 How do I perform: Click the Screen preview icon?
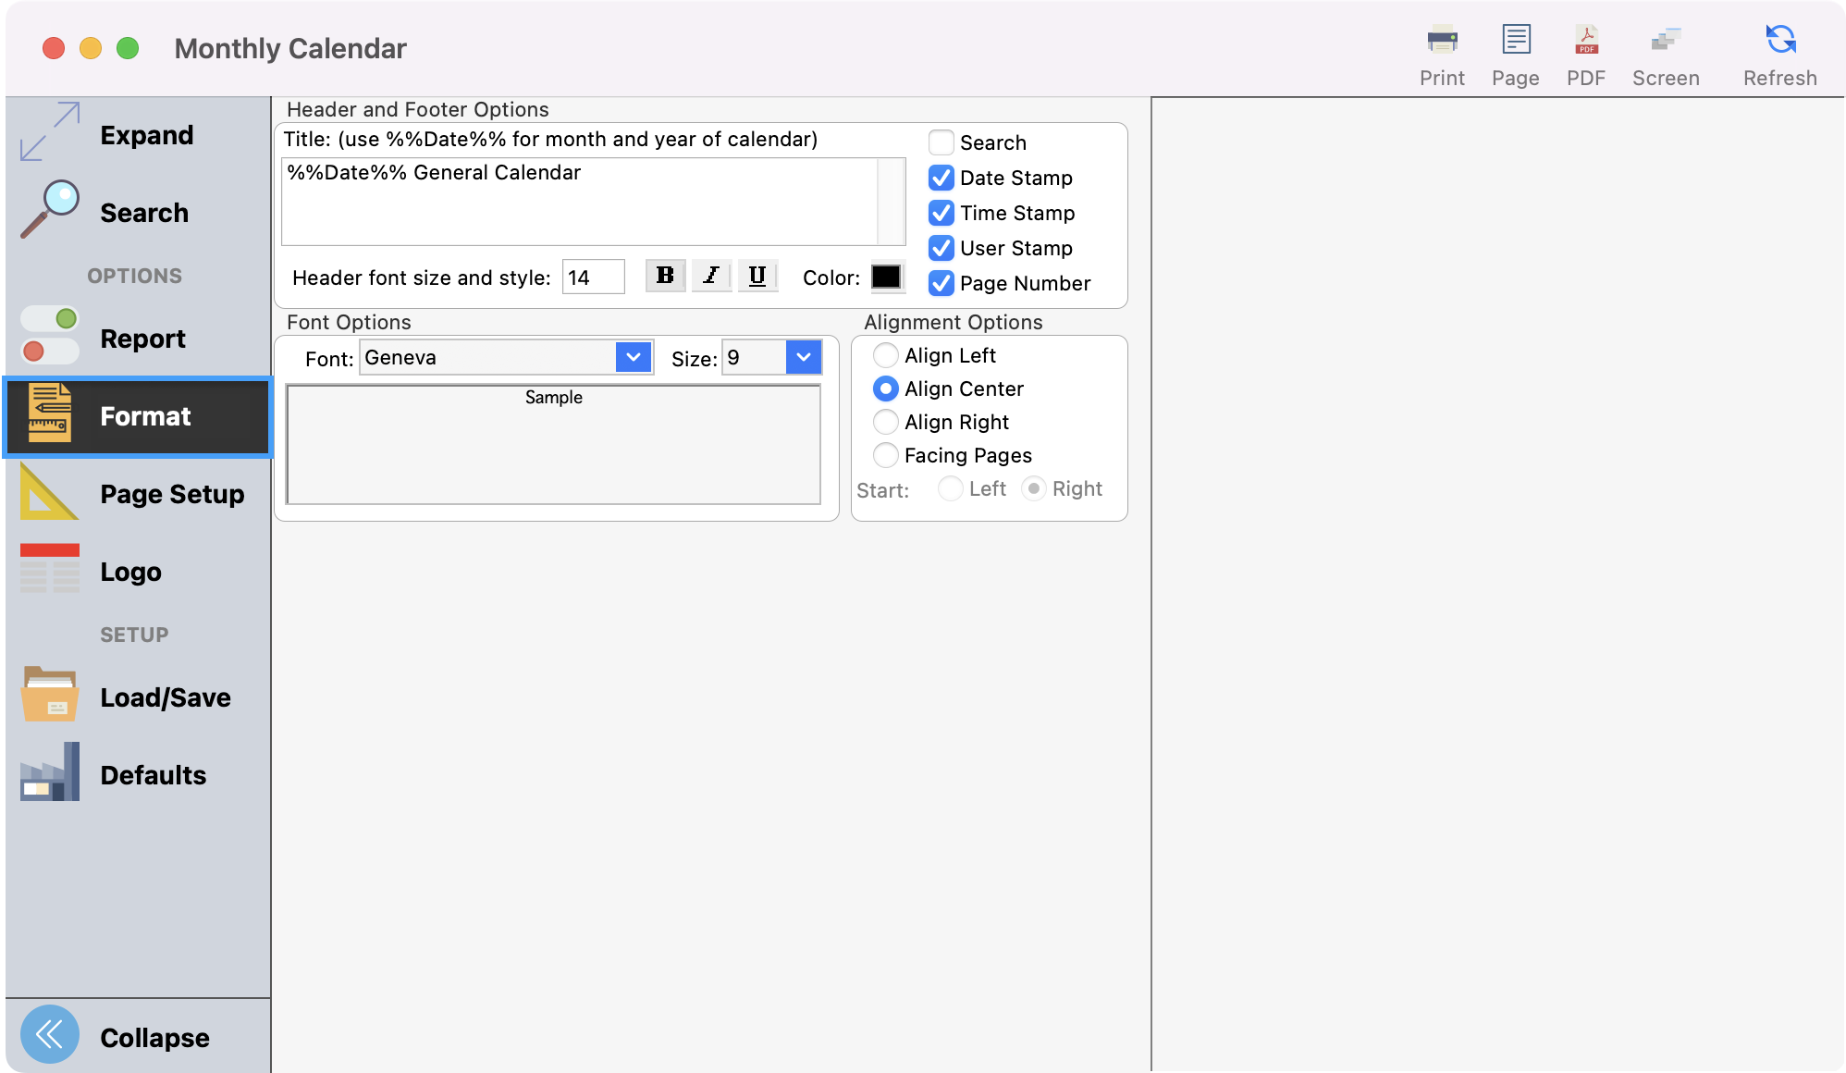[x=1666, y=41]
